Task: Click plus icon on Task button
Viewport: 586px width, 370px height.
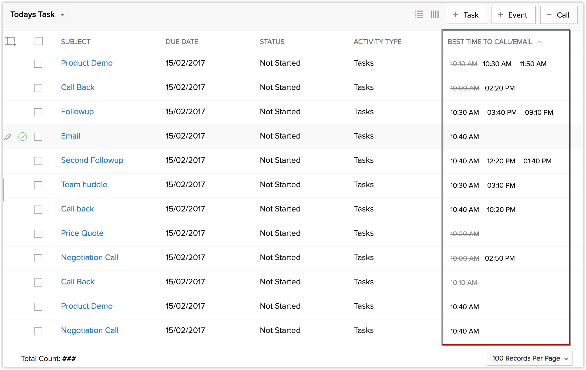Action: (456, 15)
